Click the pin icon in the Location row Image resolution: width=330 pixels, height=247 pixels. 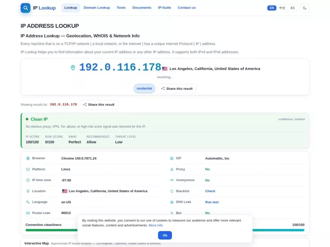[x=28, y=191]
